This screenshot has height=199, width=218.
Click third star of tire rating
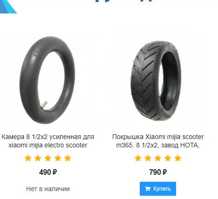point(158,158)
